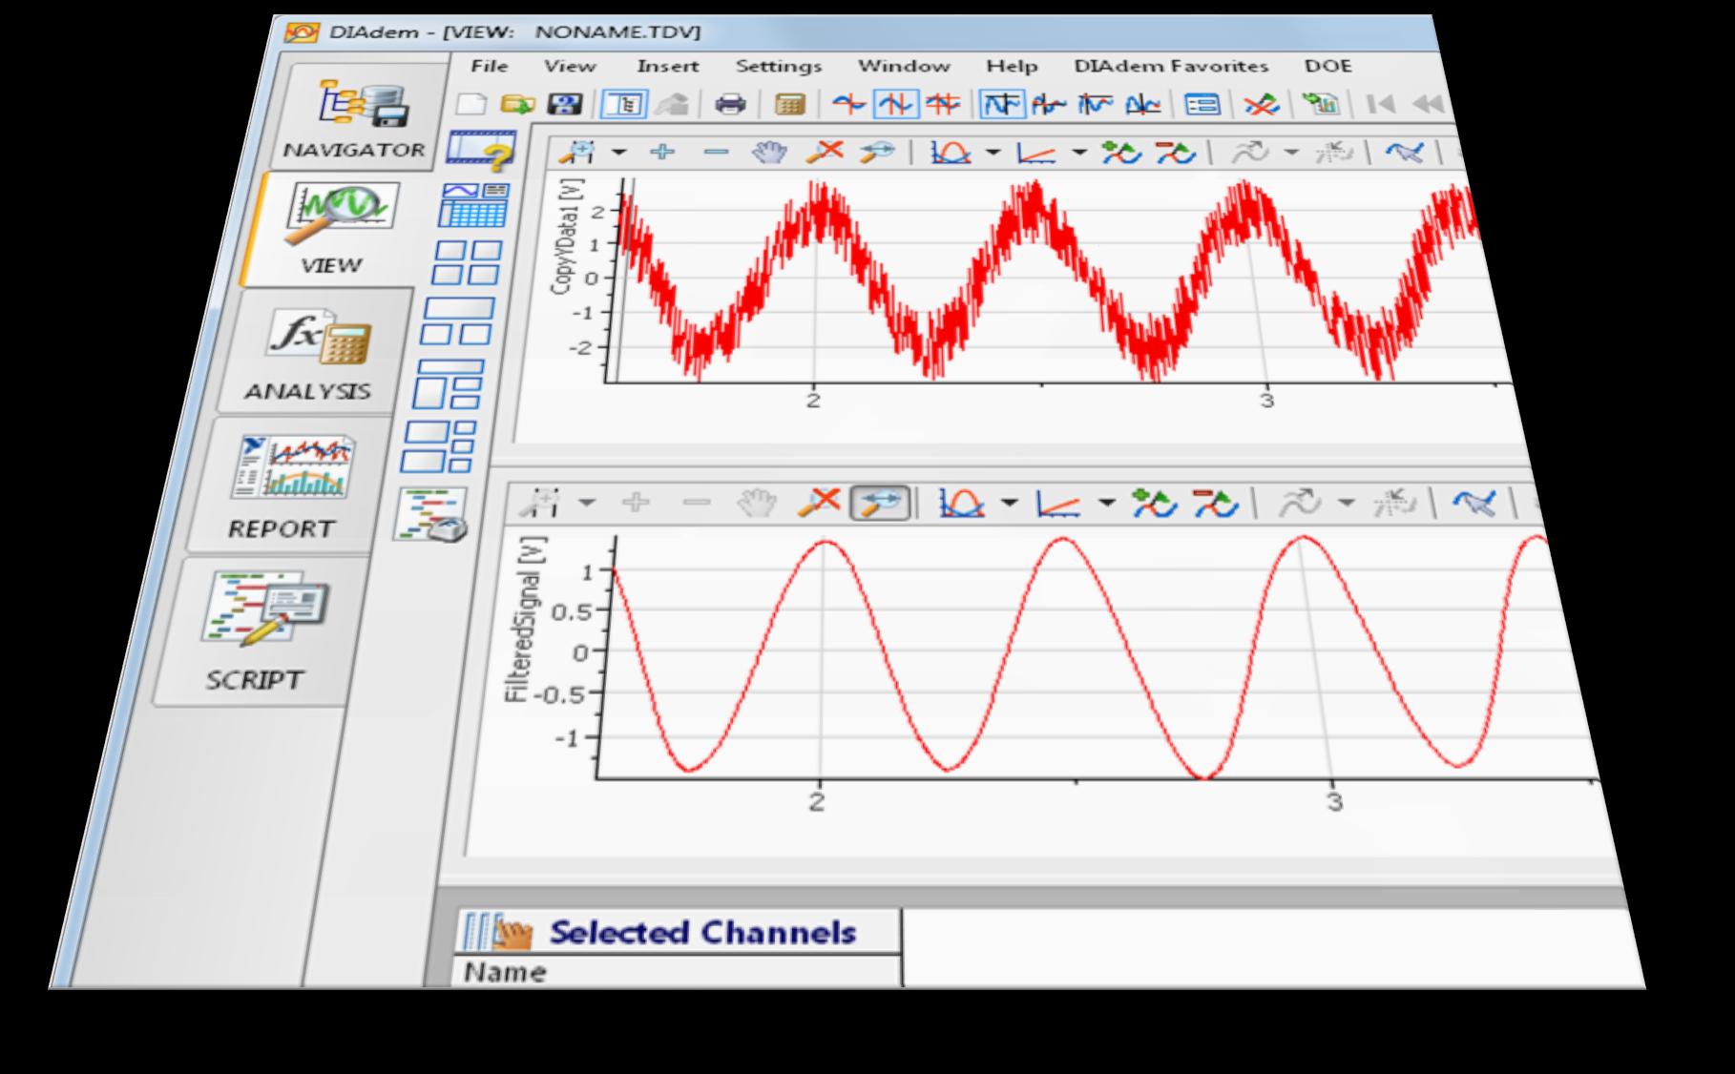Open the Help menu

[1012, 66]
